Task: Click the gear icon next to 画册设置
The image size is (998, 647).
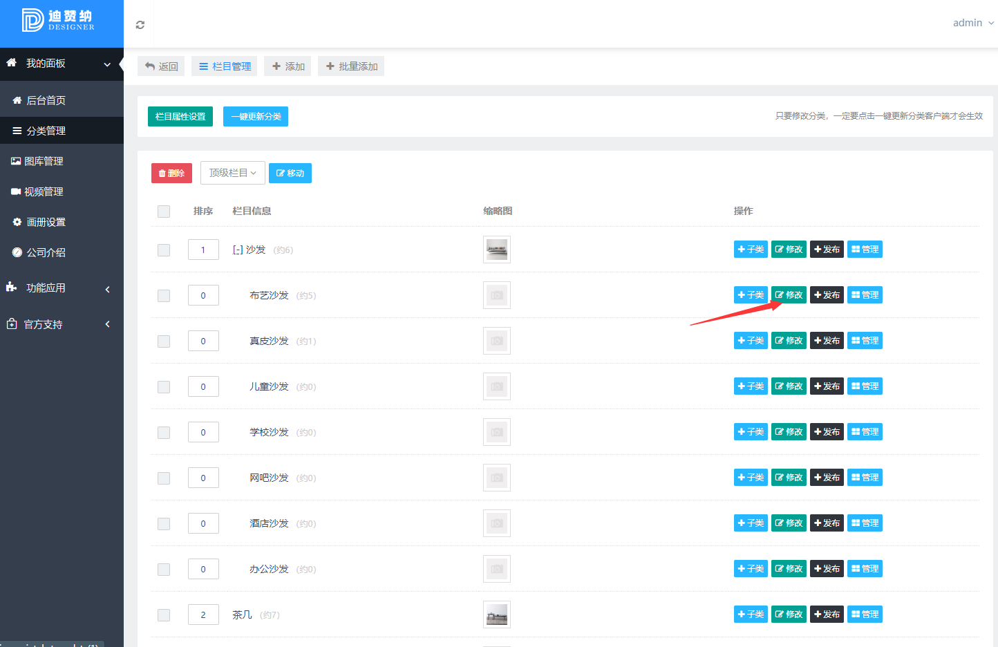Action: tap(17, 222)
